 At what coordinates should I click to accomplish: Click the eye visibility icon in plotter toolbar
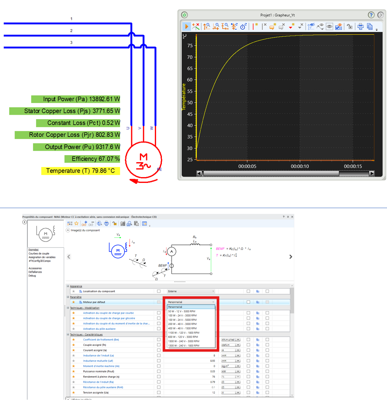[x=329, y=26]
